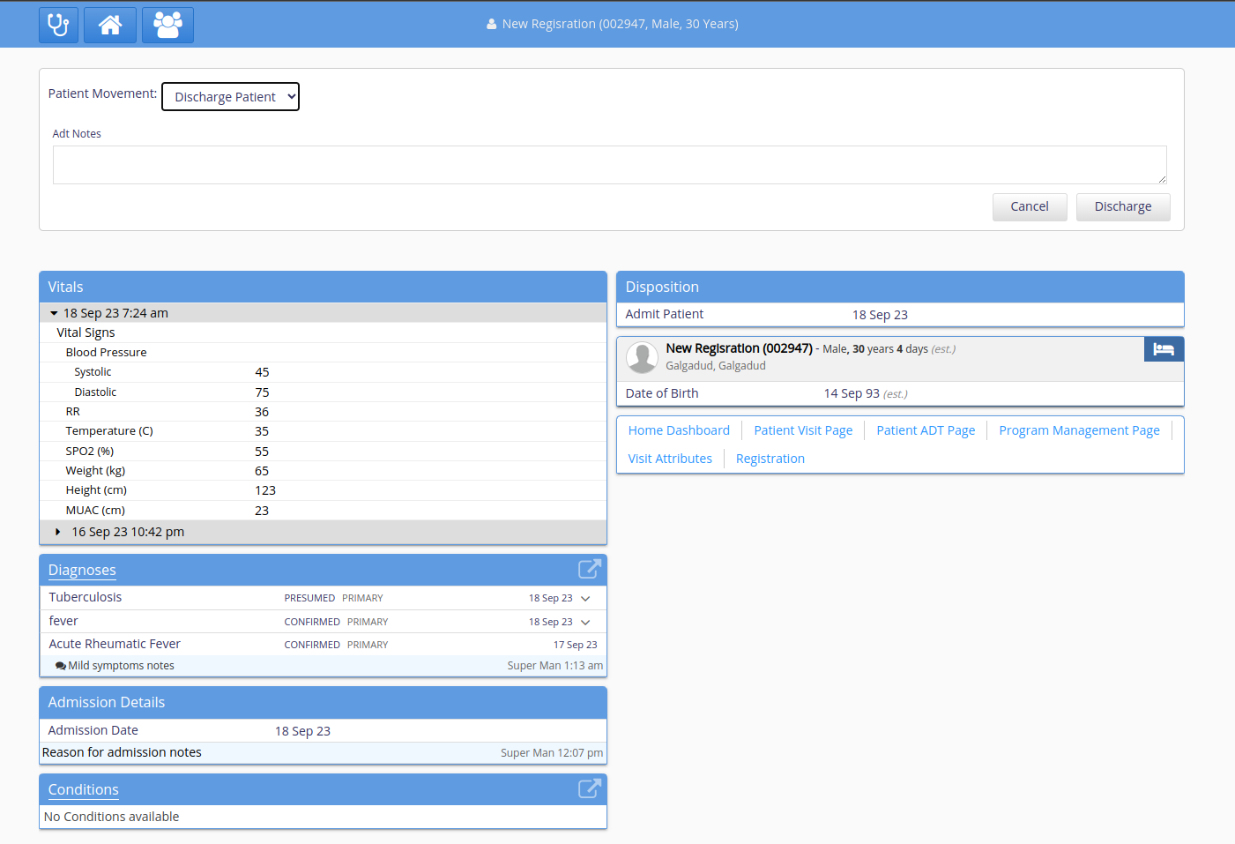Select the Tuberculosis diagnosis row
The image size is (1235, 844).
pos(323,598)
